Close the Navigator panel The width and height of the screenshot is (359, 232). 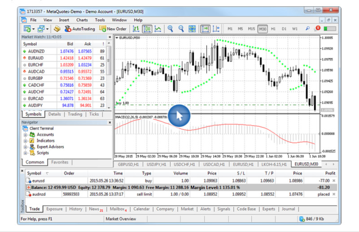109,122
